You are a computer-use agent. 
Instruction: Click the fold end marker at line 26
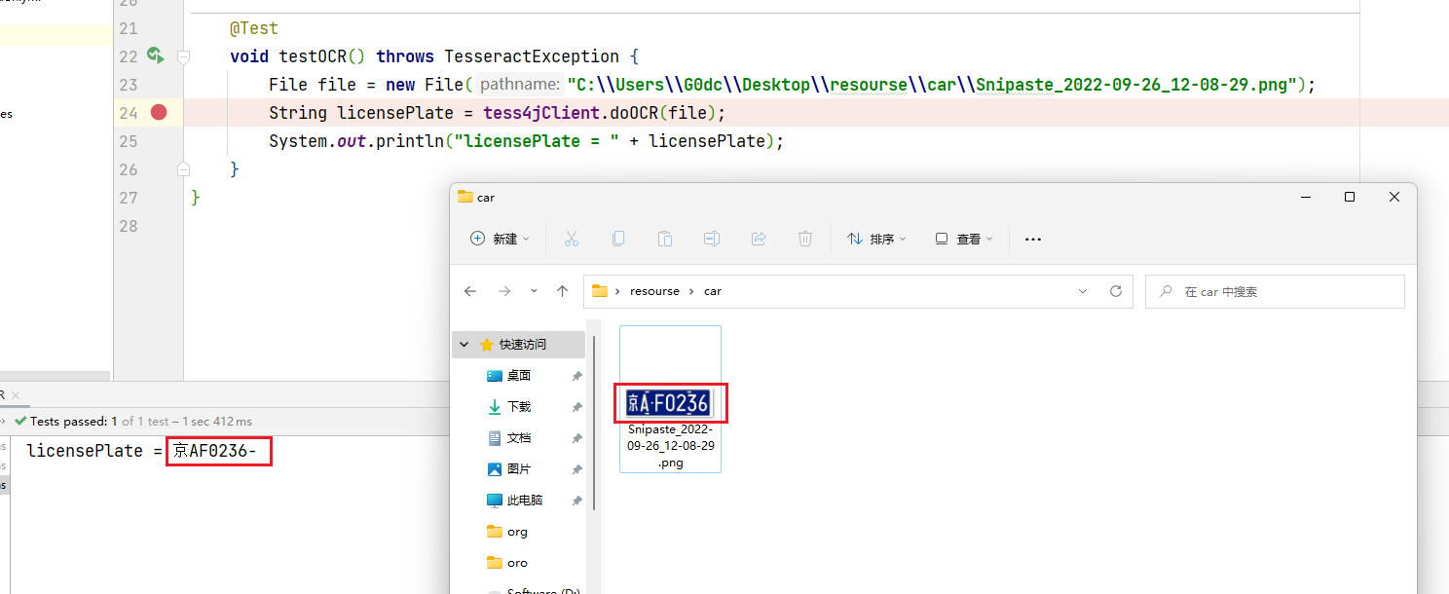(183, 169)
